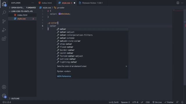This screenshot has height=104, width=186.
Task: Choose the stop-color suggestion
Action: tap(92, 44)
